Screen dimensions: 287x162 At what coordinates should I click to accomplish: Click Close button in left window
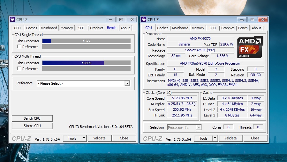124,138
